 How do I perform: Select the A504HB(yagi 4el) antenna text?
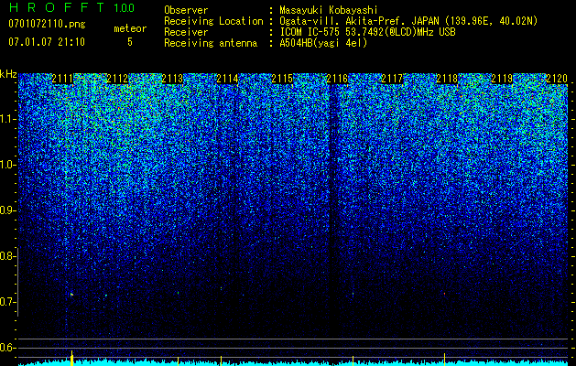click(x=323, y=43)
